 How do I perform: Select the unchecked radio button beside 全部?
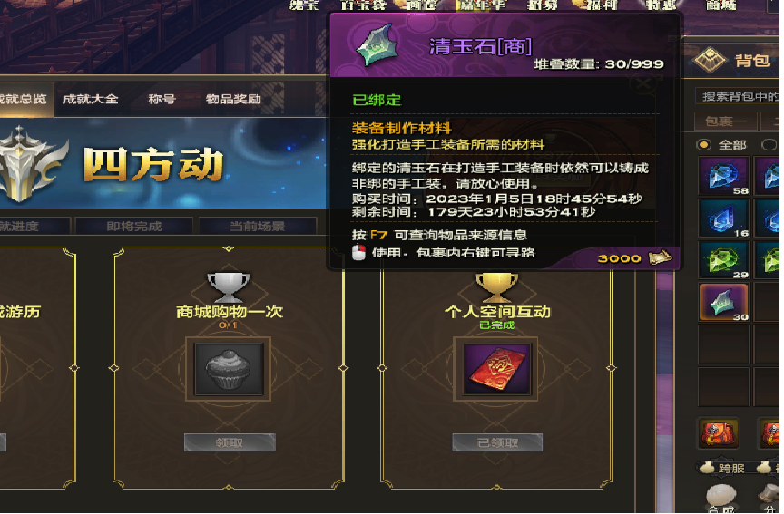pos(769,145)
